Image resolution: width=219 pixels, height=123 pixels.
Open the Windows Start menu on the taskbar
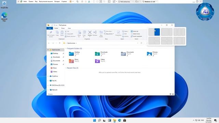coord(94,120)
